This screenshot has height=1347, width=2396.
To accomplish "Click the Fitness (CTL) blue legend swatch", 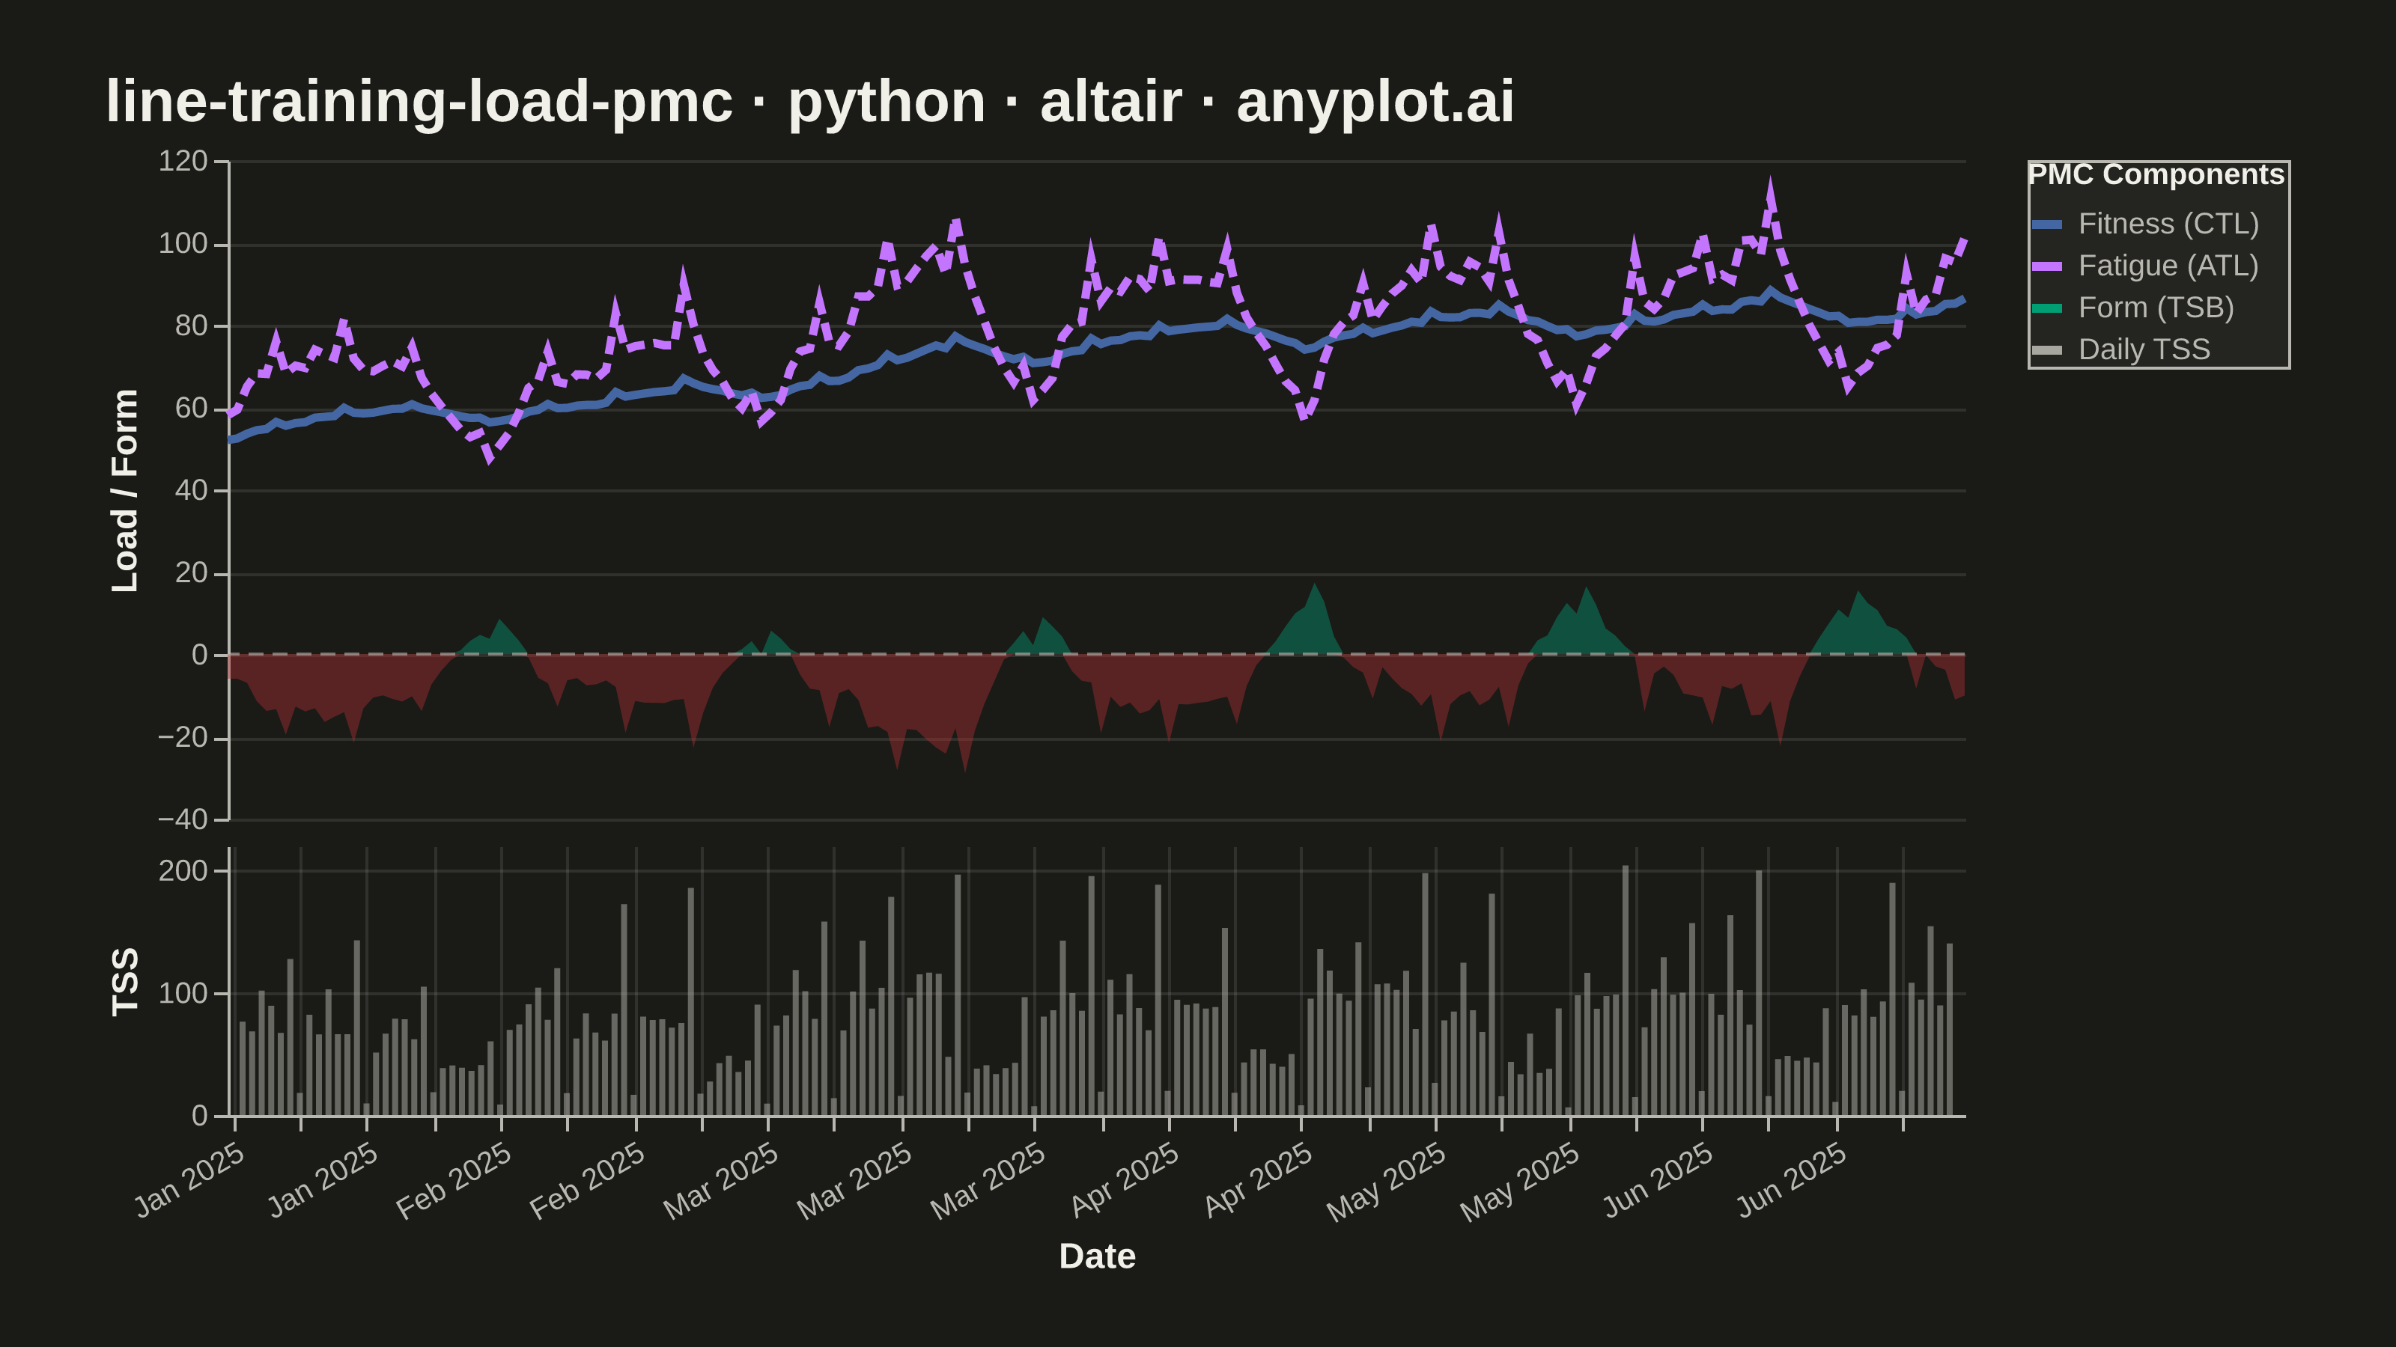I will pos(2047,224).
